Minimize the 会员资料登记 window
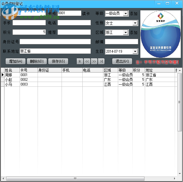 point(159,3)
